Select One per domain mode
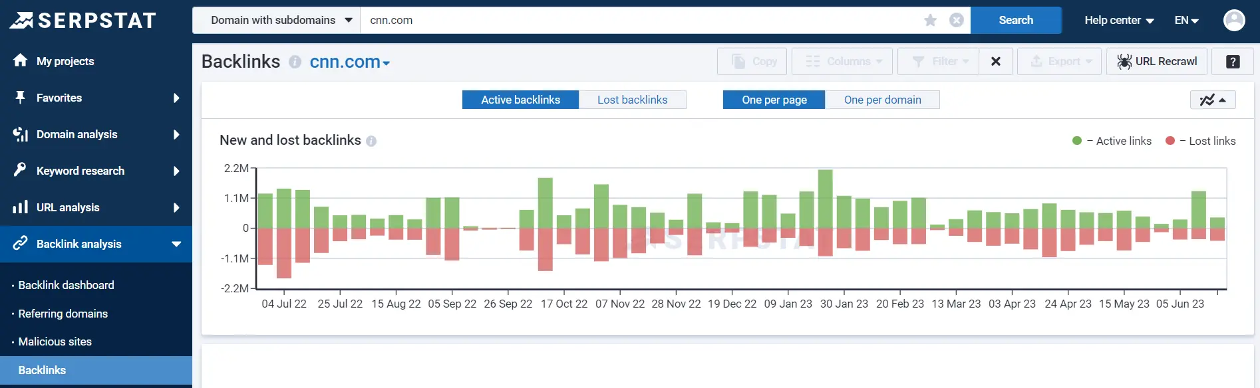The width and height of the screenshot is (1260, 388). [x=882, y=100]
